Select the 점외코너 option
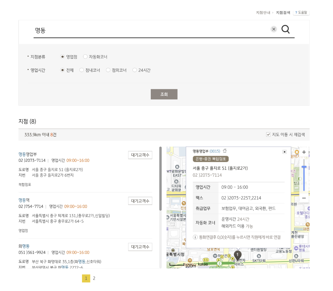333x291 pixels. 108,70
